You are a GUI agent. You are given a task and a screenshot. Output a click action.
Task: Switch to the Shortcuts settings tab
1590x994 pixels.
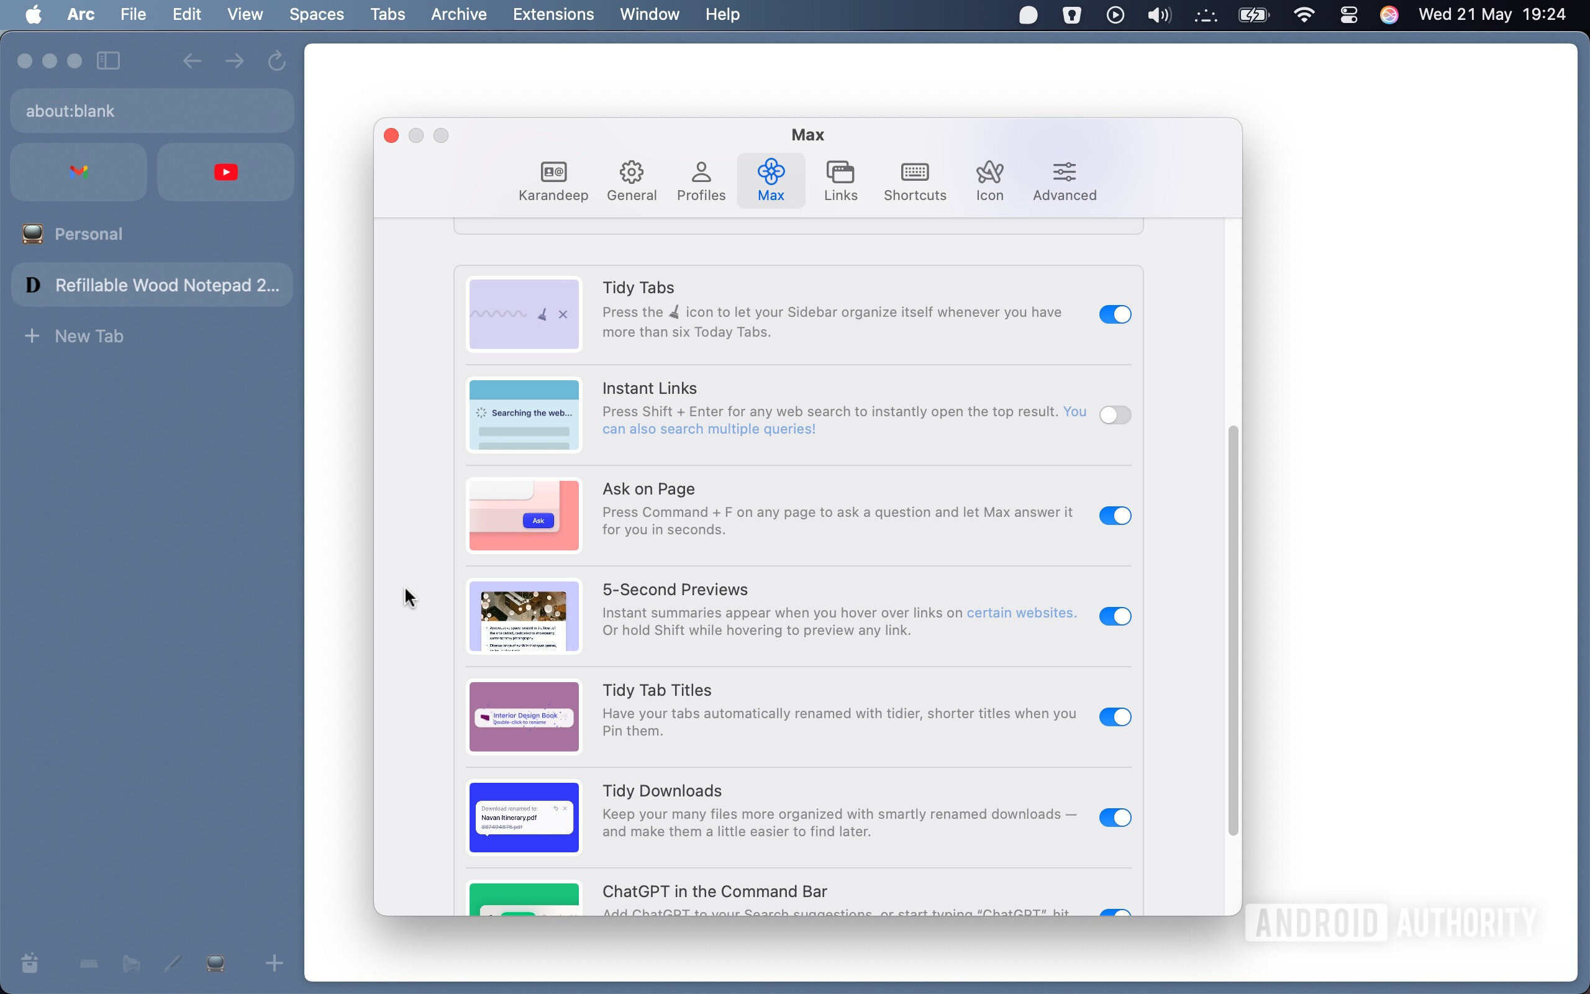click(x=914, y=180)
